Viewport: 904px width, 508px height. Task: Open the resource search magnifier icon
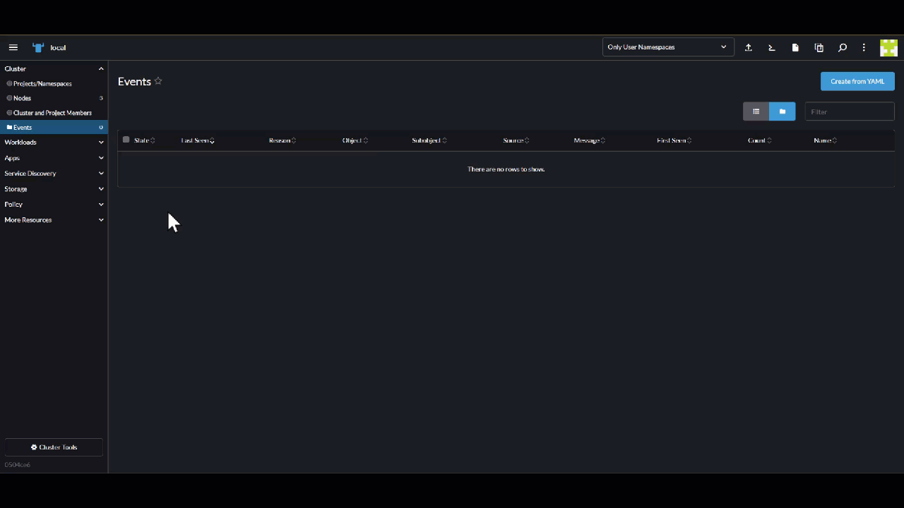843,47
